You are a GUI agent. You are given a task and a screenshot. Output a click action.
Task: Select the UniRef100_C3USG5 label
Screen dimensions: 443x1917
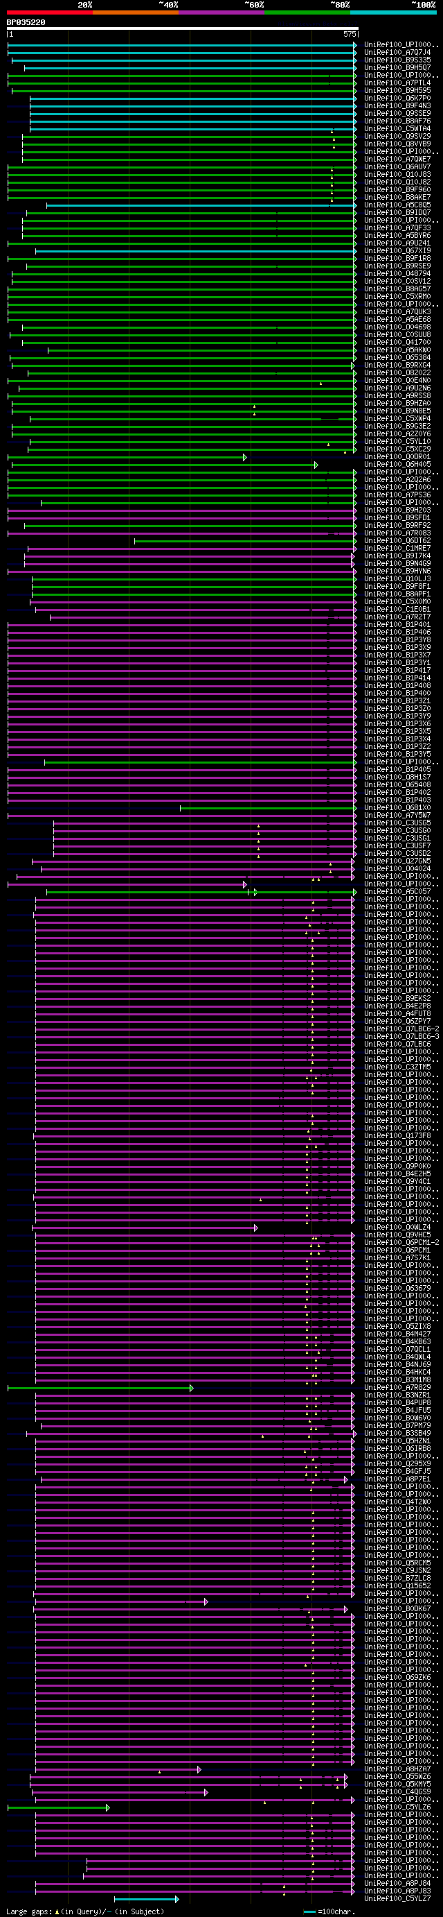click(397, 823)
